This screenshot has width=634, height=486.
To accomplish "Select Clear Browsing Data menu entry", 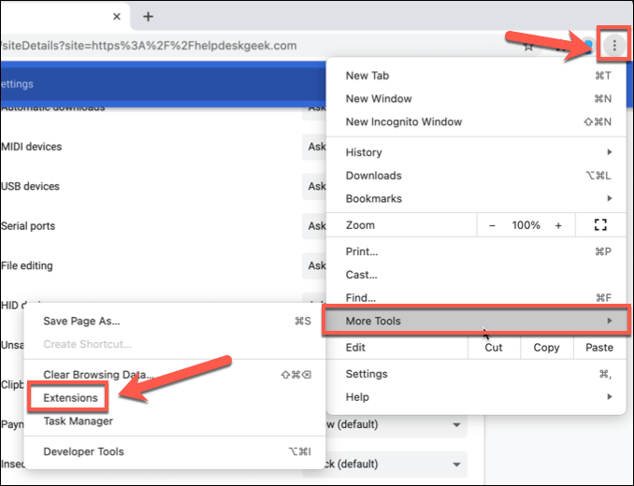I will [x=96, y=375].
